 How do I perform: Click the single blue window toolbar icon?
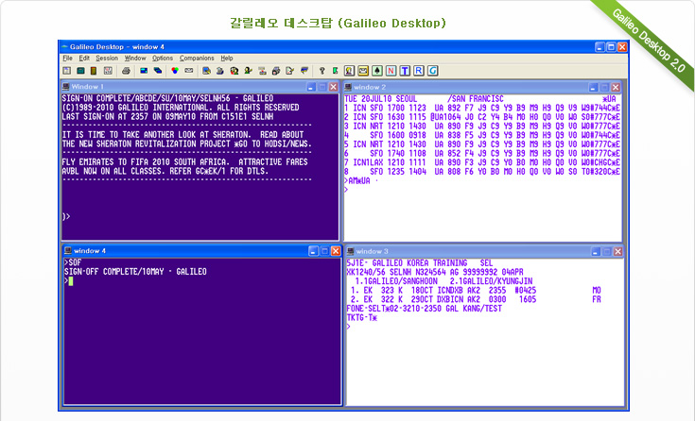tap(144, 71)
